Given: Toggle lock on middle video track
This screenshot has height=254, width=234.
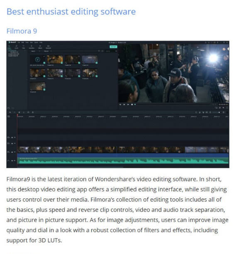Looking at the screenshot, I should tap(12, 143).
